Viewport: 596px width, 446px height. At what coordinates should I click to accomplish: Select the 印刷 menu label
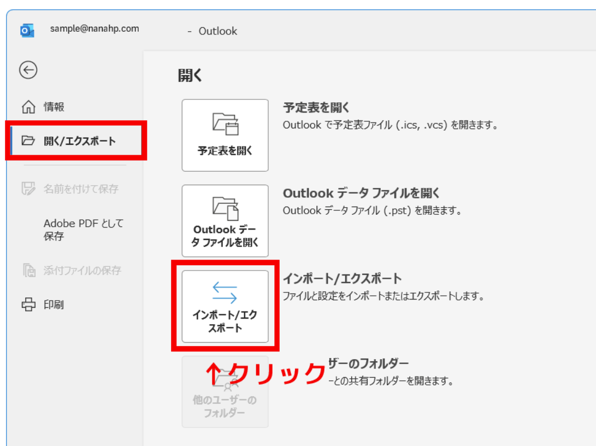(54, 304)
